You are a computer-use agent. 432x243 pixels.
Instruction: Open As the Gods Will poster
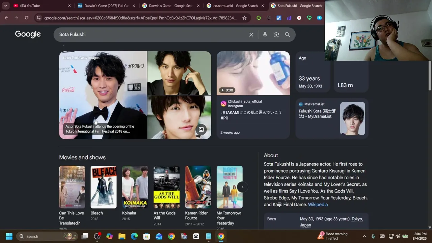[x=166, y=187]
